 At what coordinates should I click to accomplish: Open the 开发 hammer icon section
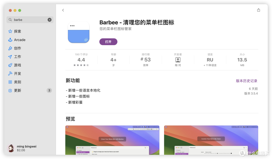(10, 73)
